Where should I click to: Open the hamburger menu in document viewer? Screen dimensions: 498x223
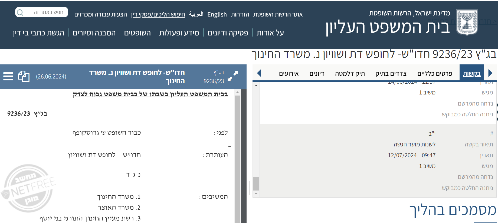(x=8, y=76)
